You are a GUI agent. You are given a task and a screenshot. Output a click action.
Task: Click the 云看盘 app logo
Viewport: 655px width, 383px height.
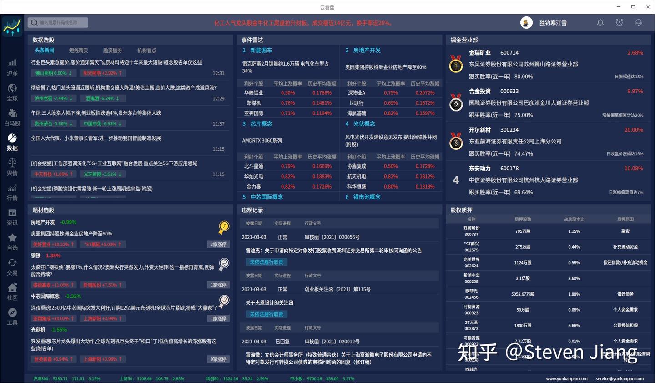click(x=12, y=27)
